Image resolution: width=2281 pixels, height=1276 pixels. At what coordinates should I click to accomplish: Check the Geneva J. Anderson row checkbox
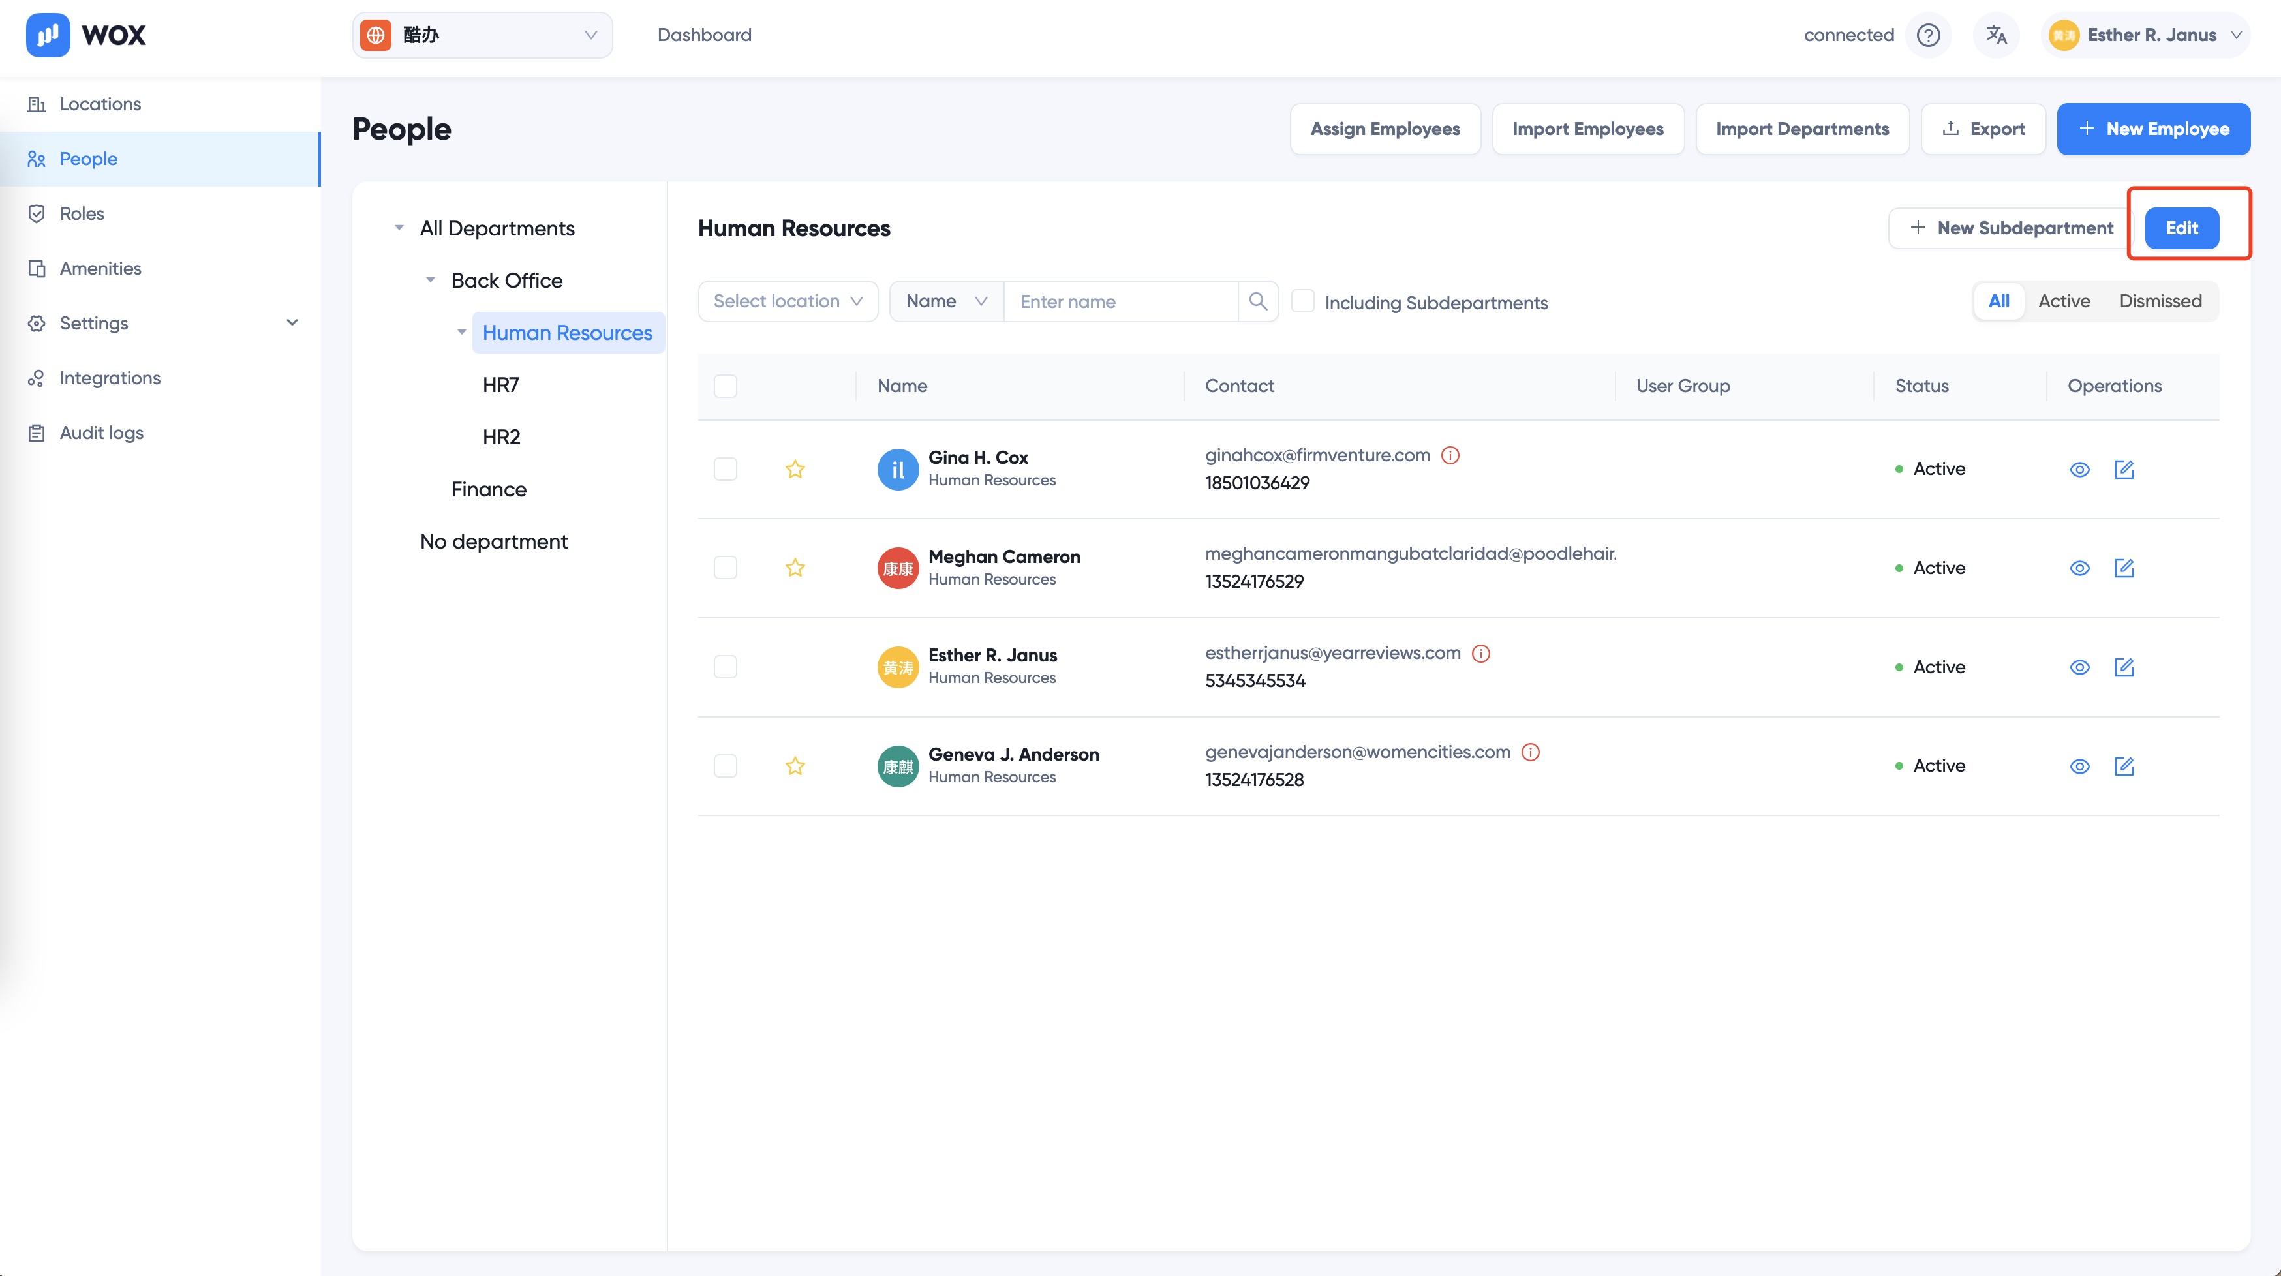click(x=726, y=766)
